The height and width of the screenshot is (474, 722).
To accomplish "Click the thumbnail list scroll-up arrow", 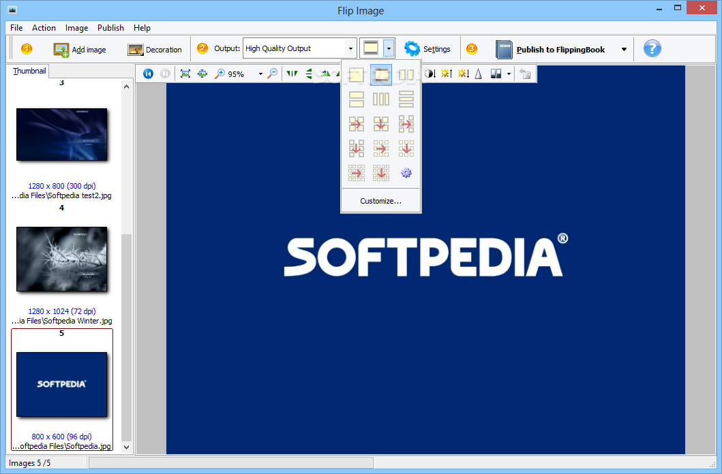I will pyautogui.click(x=127, y=86).
